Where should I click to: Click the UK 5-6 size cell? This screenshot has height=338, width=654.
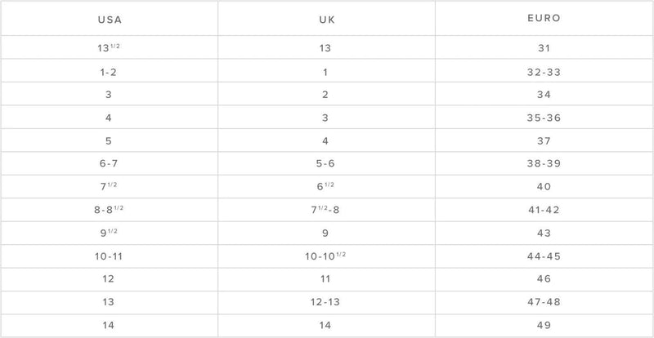point(326,163)
